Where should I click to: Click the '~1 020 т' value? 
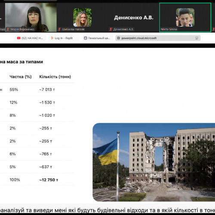[x=47, y=115]
